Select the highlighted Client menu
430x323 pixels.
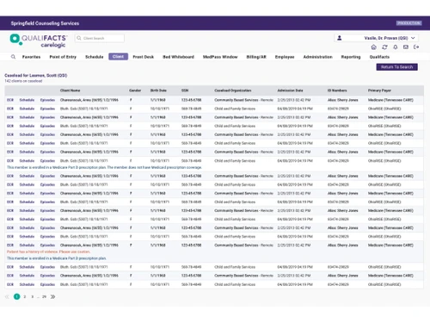click(x=118, y=57)
